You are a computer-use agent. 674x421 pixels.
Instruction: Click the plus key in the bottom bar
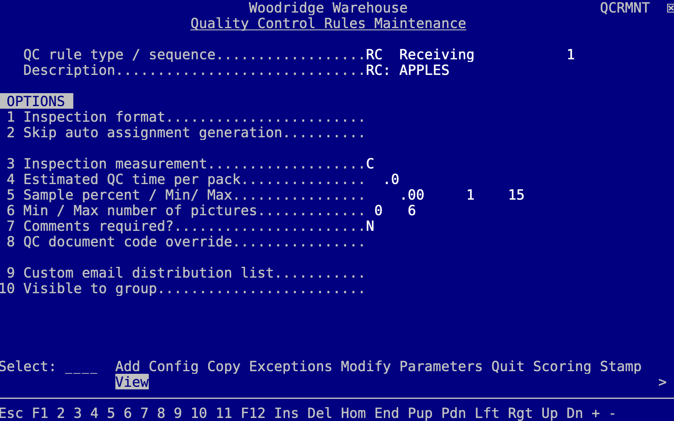coord(595,413)
